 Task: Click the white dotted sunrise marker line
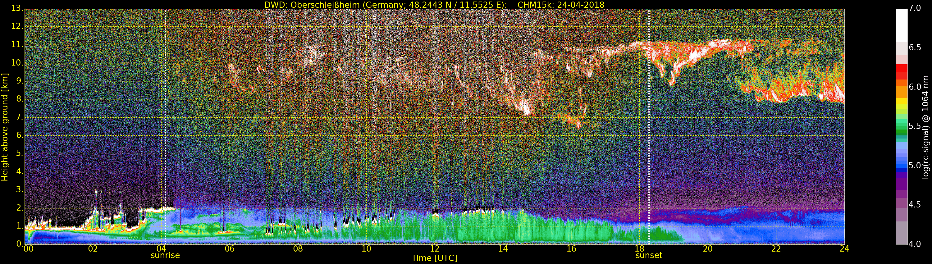coord(165,127)
